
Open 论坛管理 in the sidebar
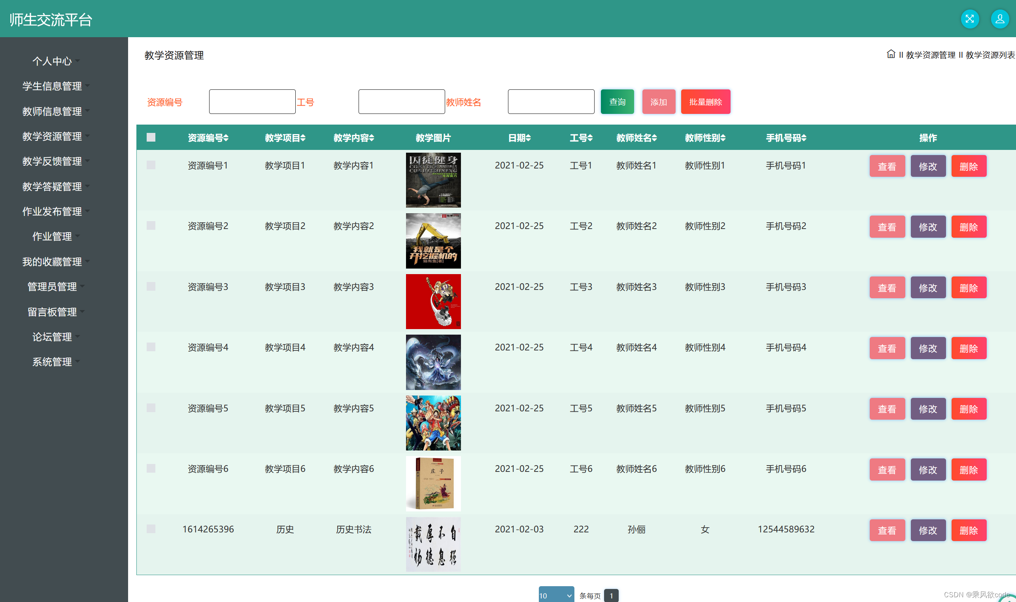pyautogui.click(x=52, y=337)
